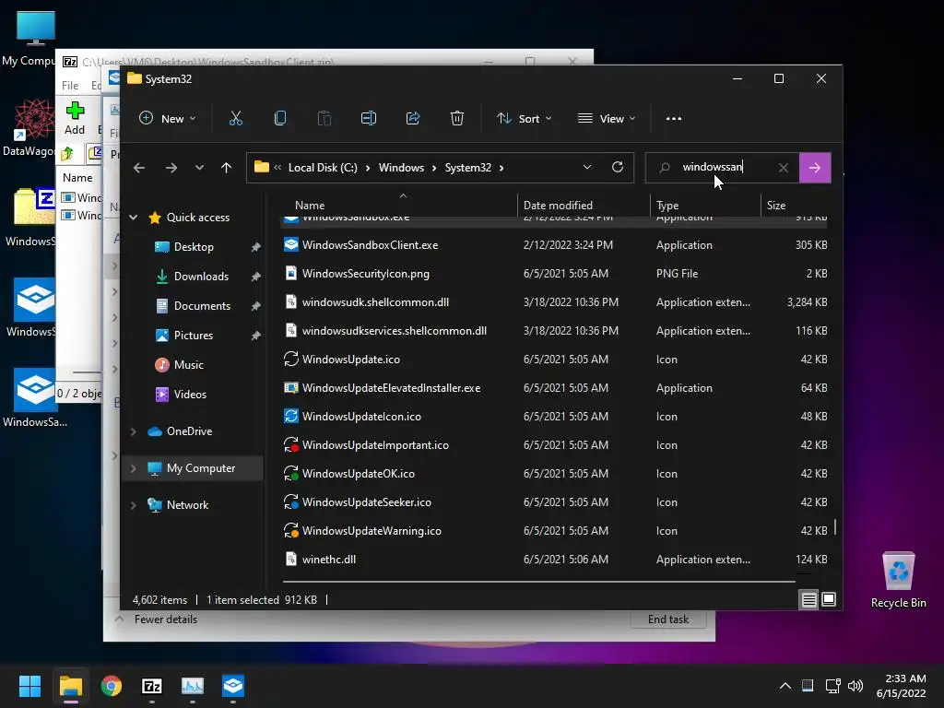Viewport: 944px width, 708px height.
Task: Select Music in the navigation pane
Action: 188,365
